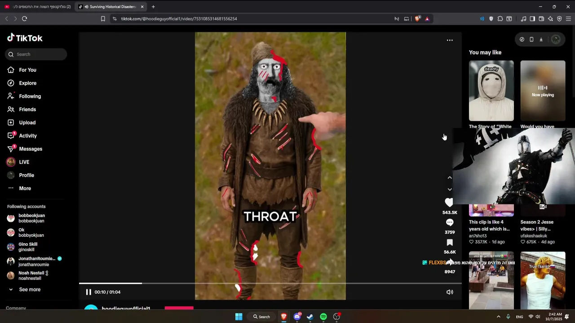
Task: Click the taskbar Search box
Action: (x=261, y=317)
